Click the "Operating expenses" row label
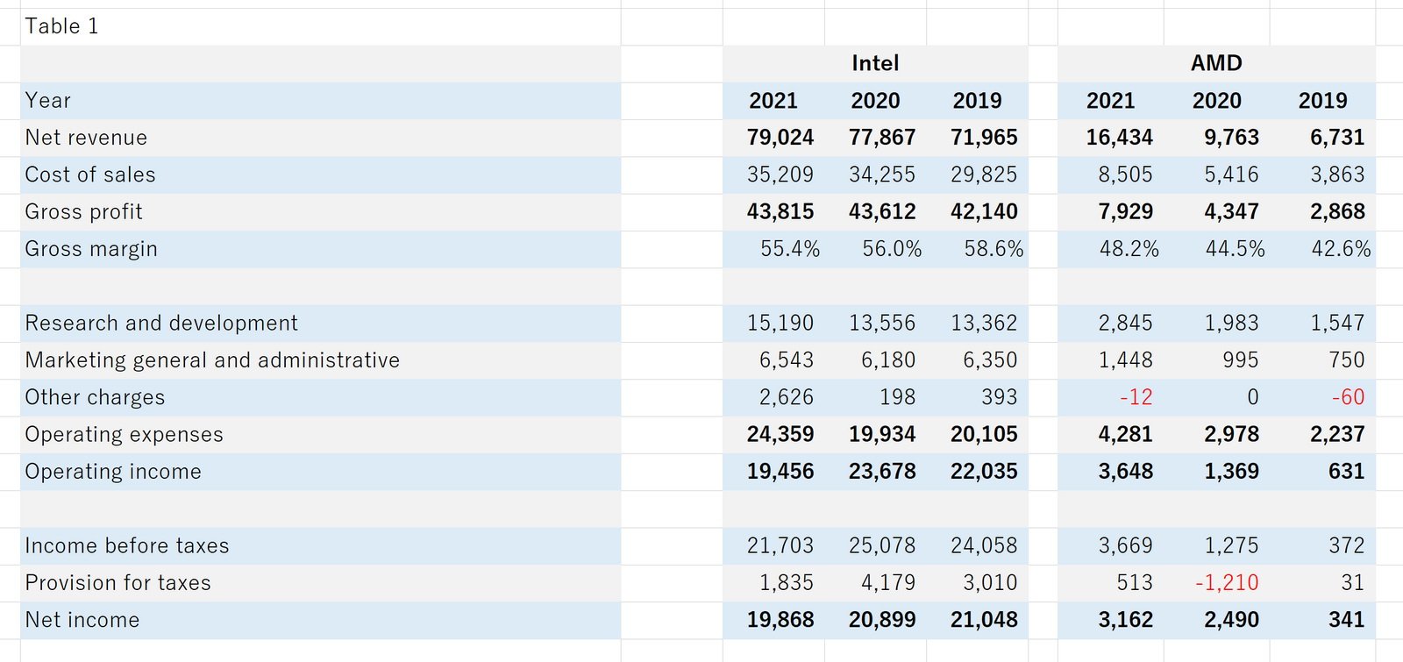The height and width of the screenshot is (662, 1403). [x=124, y=435]
